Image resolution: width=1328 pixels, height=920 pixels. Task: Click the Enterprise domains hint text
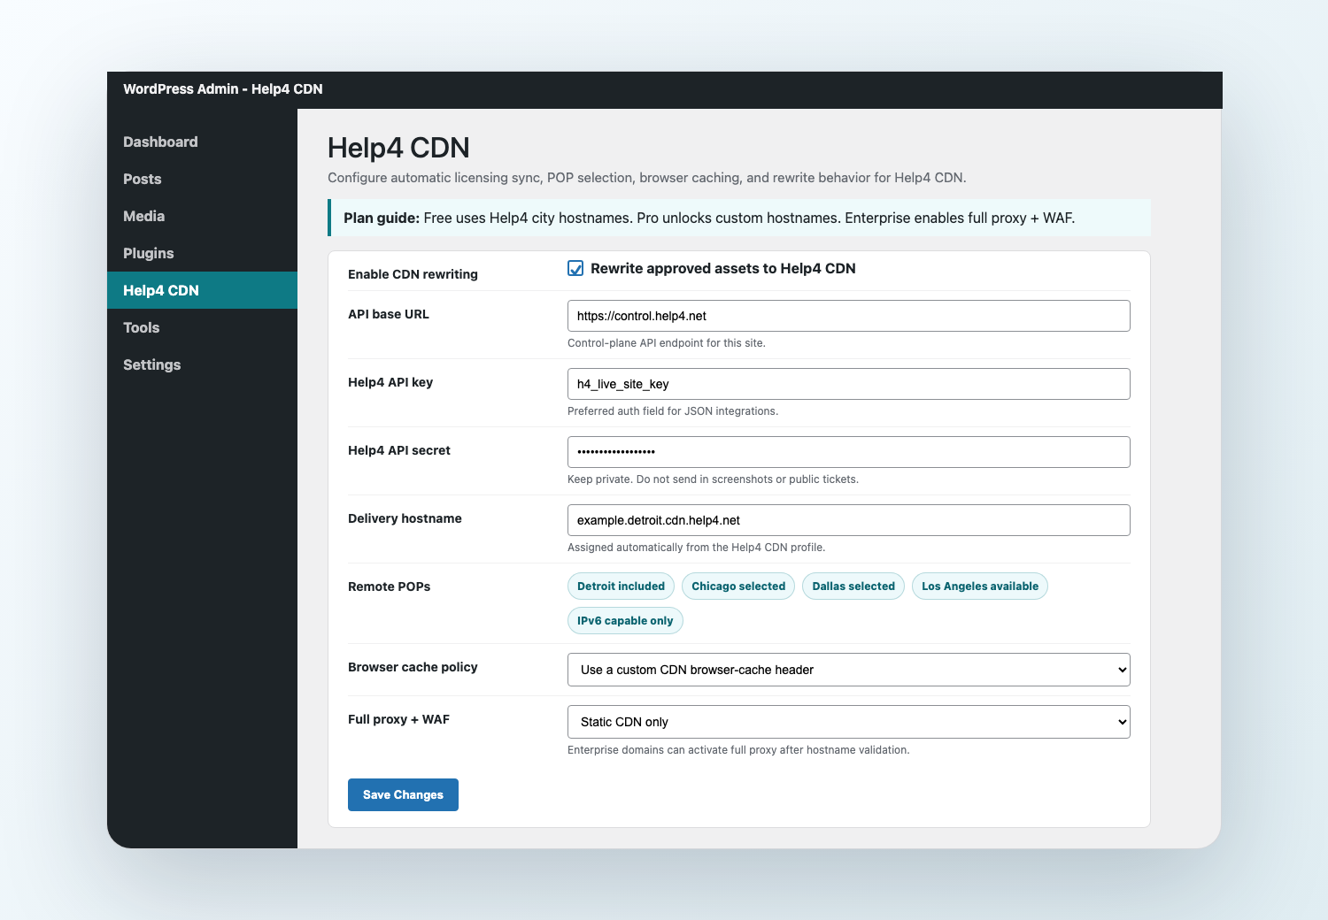(738, 750)
